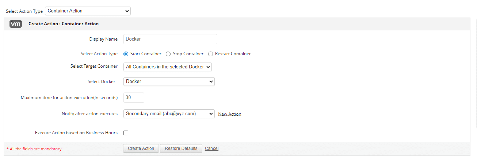Screen dimensions: 477x158
Task: Click the Create Action : Container Action header
Action: tap(64, 24)
